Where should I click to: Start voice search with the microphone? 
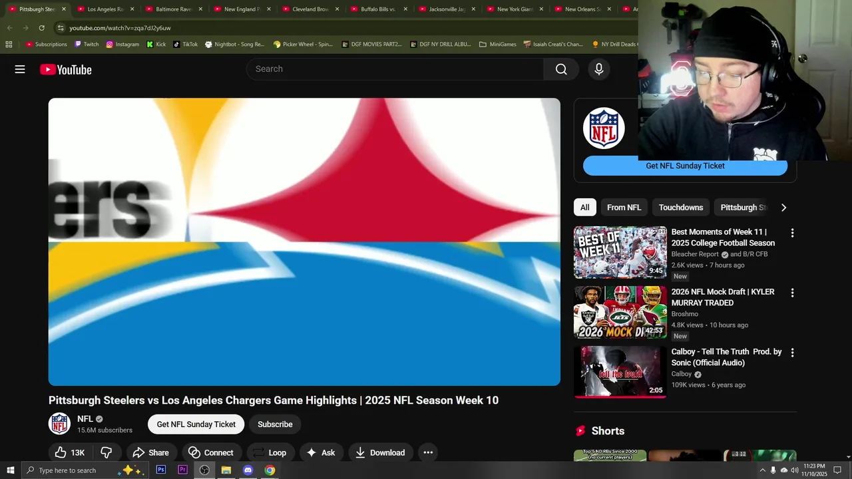tap(598, 69)
